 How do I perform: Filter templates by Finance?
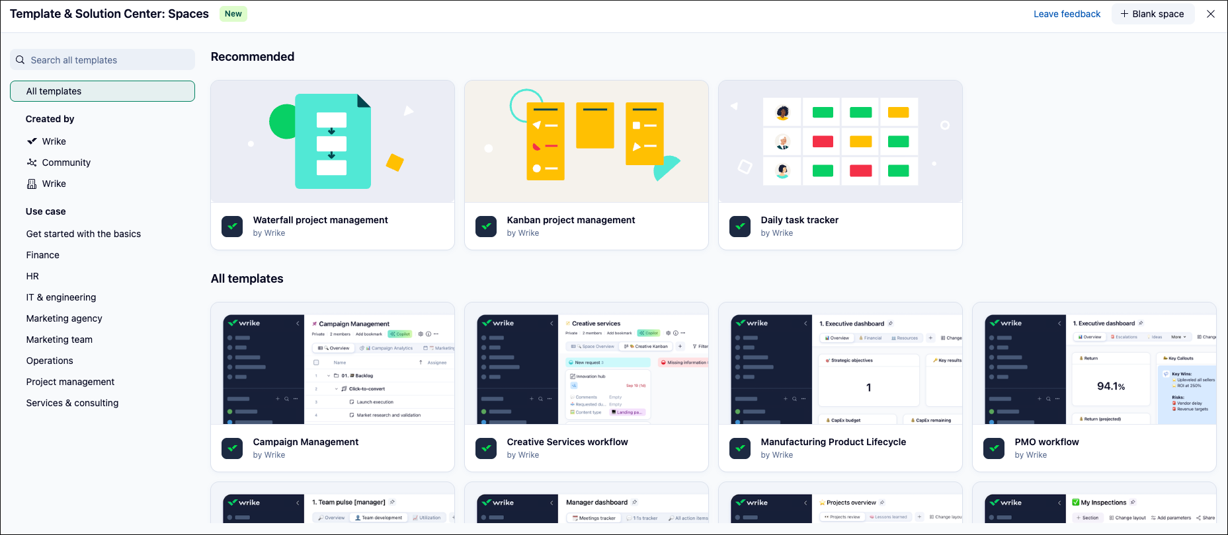pos(43,255)
